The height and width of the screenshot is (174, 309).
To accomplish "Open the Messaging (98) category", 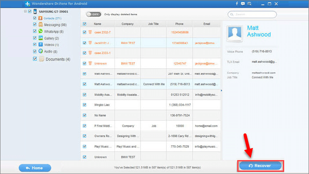I will coord(55,25).
